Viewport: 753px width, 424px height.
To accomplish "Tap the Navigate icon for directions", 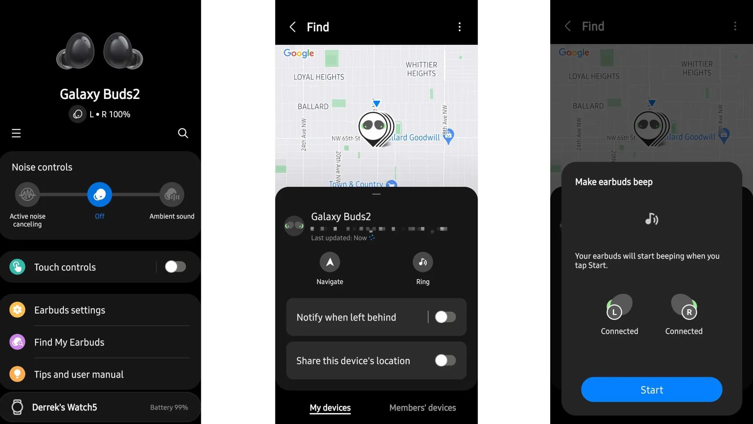I will point(329,262).
